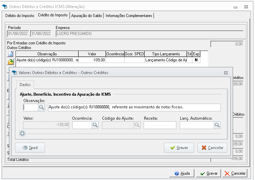Click the grid cell value -109,00
Viewport: 255px width, 180px height.
[92, 60]
